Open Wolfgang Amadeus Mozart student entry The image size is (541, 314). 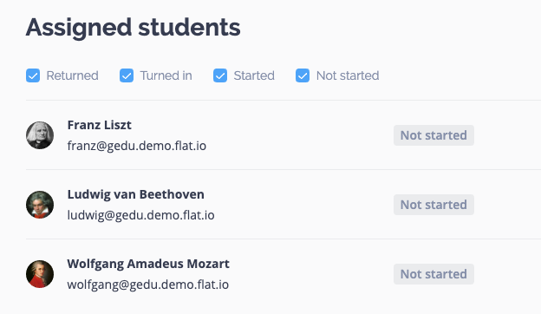coord(148,264)
